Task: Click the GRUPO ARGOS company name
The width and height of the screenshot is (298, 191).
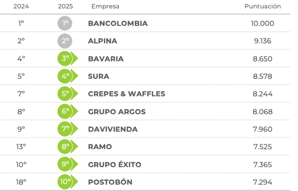Action: tap(117, 112)
